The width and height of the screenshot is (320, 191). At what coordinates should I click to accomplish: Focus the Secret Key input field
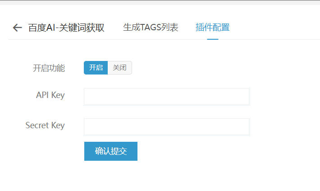[x=166, y=127]
